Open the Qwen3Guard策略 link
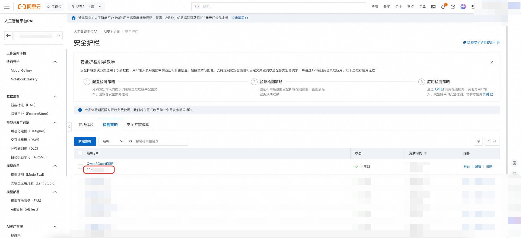The image size is (521, 238). click(x=100, y=164)
